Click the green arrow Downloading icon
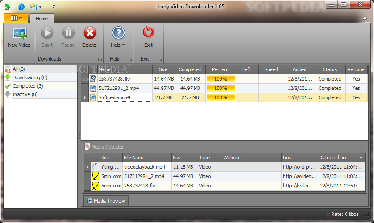This screenshot has width=374, height=223. point(8,77)
